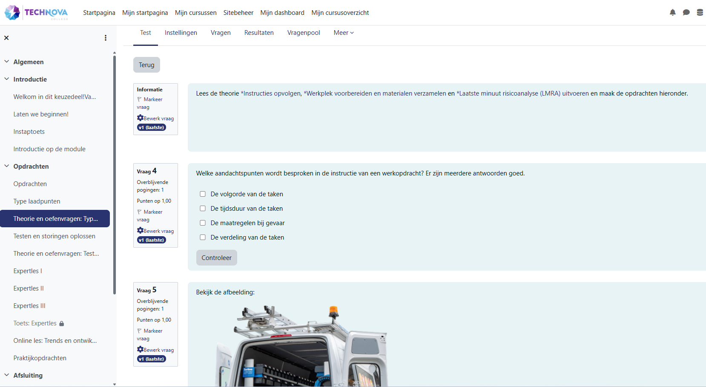The image size is (706, 387).
Task: Click the gear icon to edit Vraag 4
Action: (140, 230)
